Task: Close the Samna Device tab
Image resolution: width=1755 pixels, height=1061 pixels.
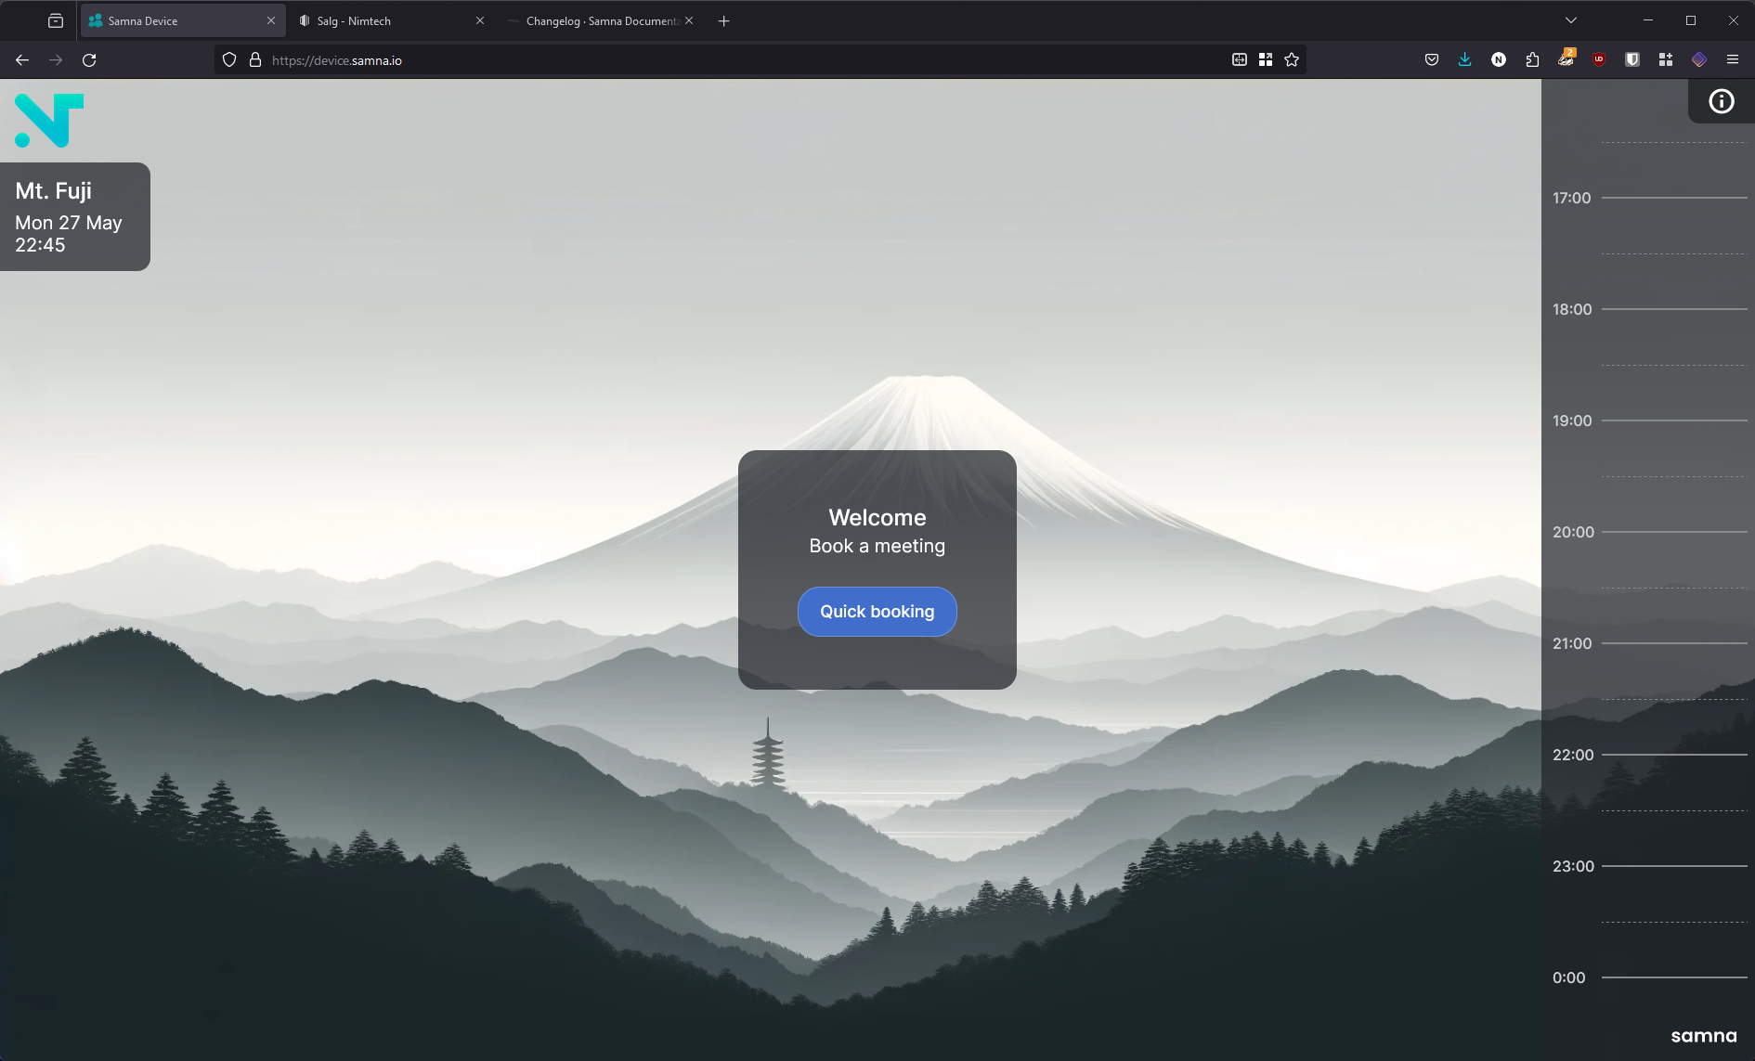Action: [271, 20]
